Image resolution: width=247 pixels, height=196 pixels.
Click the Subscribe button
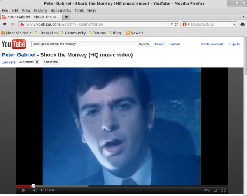coord(51,62)
